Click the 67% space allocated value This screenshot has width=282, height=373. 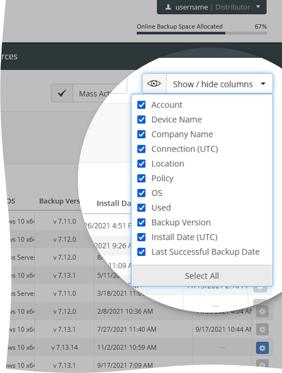[261, 26]
